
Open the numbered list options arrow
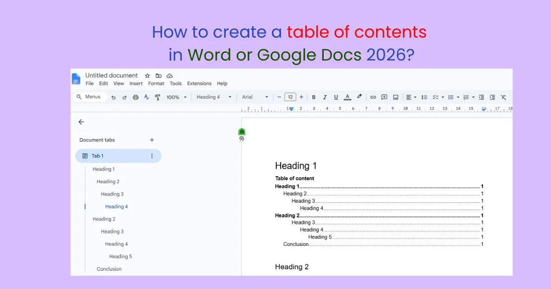pos(473,97)
